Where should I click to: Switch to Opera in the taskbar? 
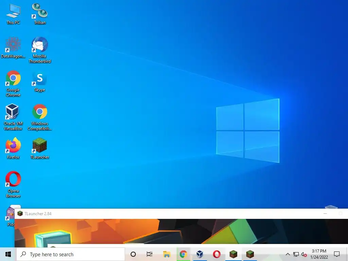point(216,254)
